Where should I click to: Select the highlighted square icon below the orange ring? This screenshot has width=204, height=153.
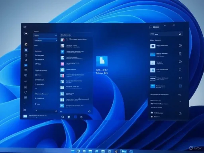[26, 50]
